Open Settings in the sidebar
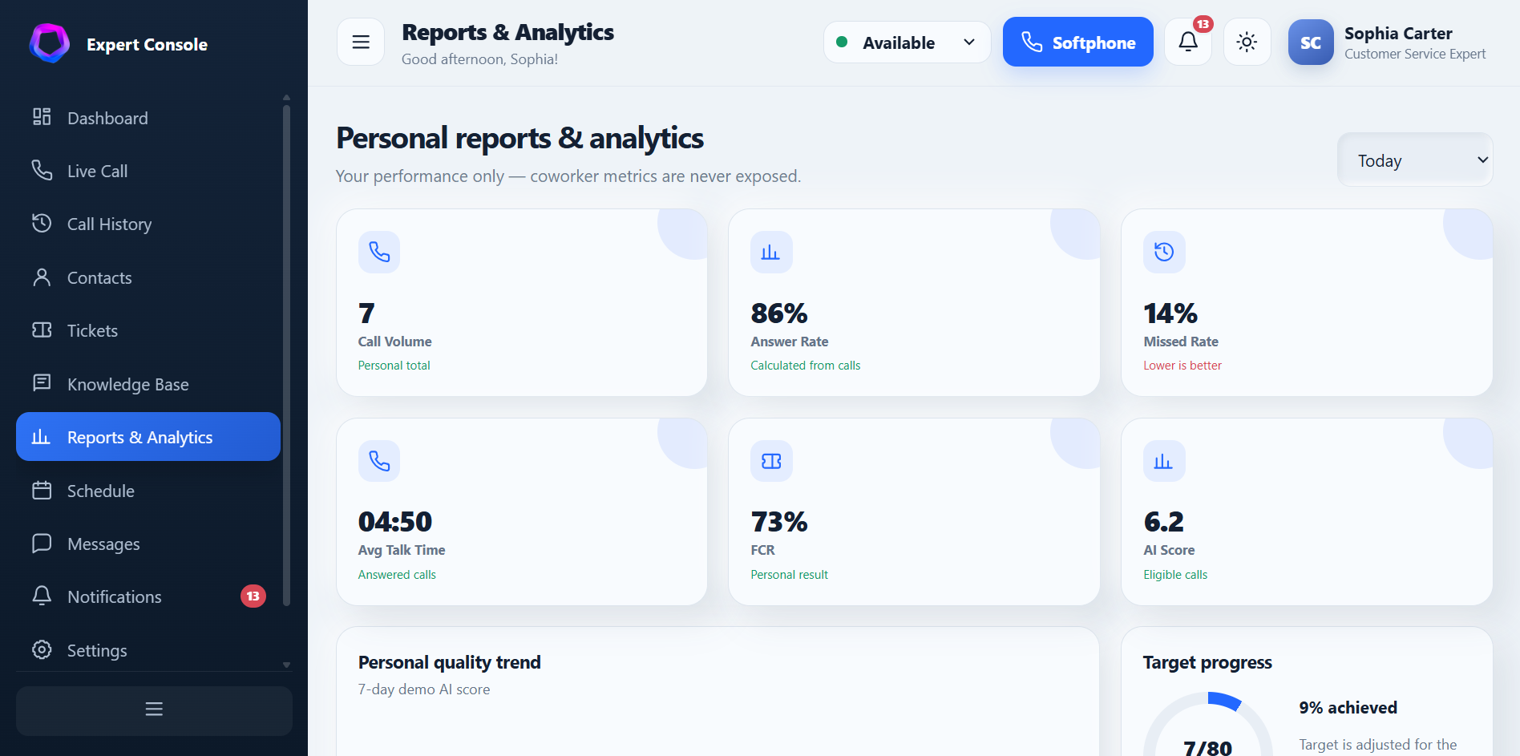Viewport: 1520px width, 756px height. tap(148, 650)
